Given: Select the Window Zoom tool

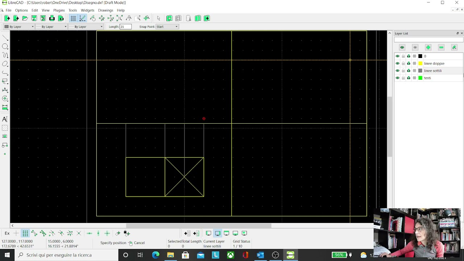Looking at the screenshot, I should 138,18.
